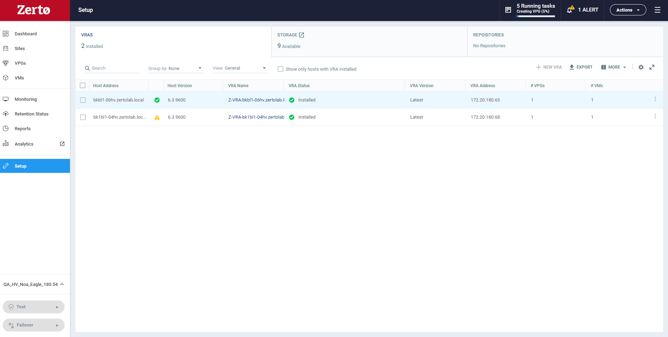Switch to the REPOSITORIES tab

coord(565,42)
